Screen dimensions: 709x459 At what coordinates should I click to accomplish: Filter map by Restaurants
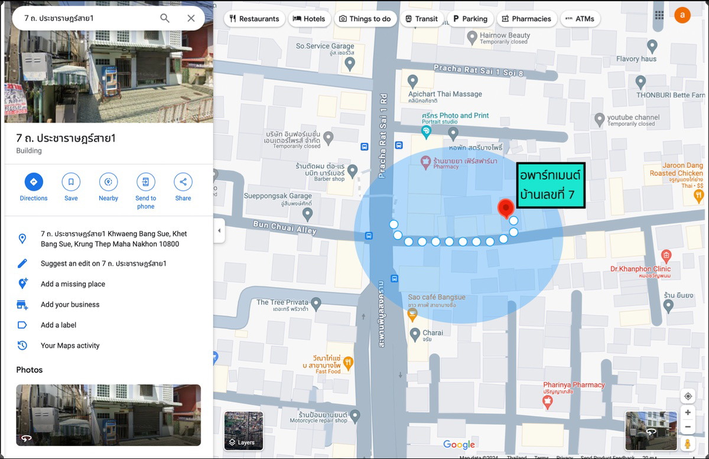(254, 19)
